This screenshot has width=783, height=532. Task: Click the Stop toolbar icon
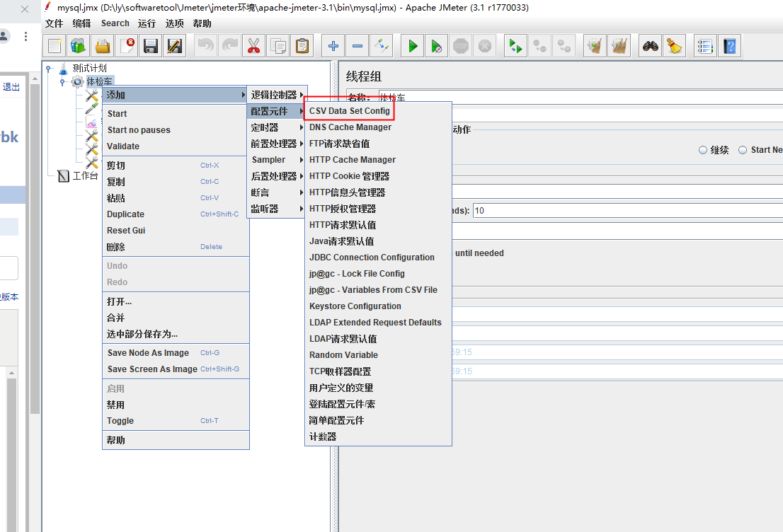click(460, 47)
